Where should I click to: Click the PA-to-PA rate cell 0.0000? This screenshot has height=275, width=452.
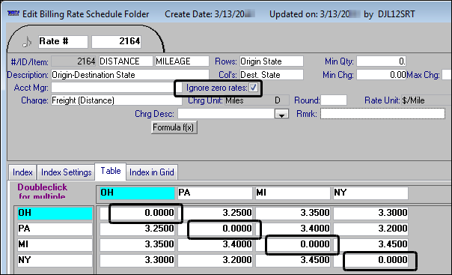point(215,229)
